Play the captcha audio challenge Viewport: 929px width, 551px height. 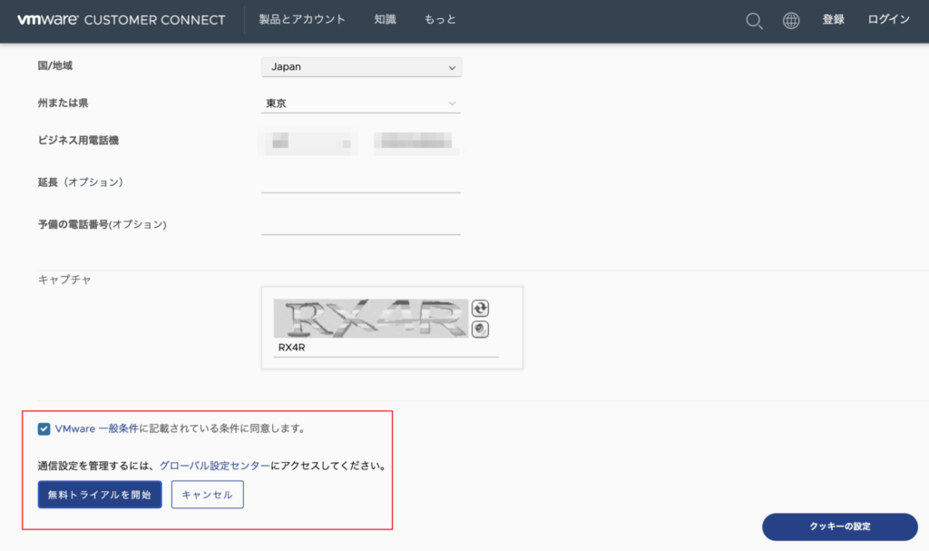(x=480, y=330)
